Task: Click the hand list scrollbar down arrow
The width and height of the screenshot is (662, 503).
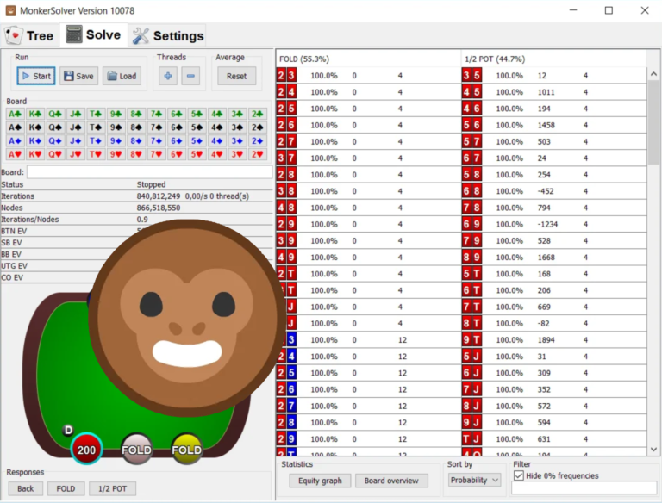Action: (x=653, y=450)
